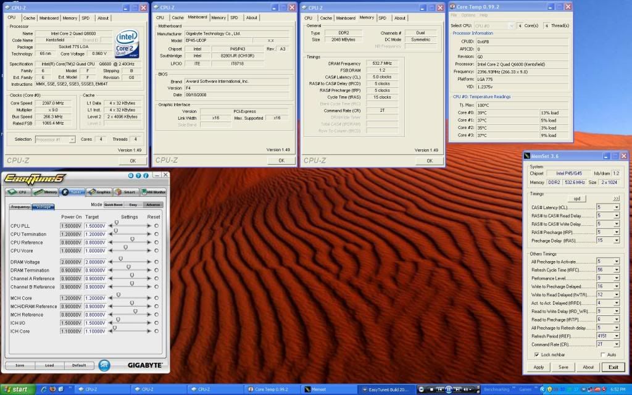
Task: Open the Graphics section in EasyTune6
Action: (99, 192)
